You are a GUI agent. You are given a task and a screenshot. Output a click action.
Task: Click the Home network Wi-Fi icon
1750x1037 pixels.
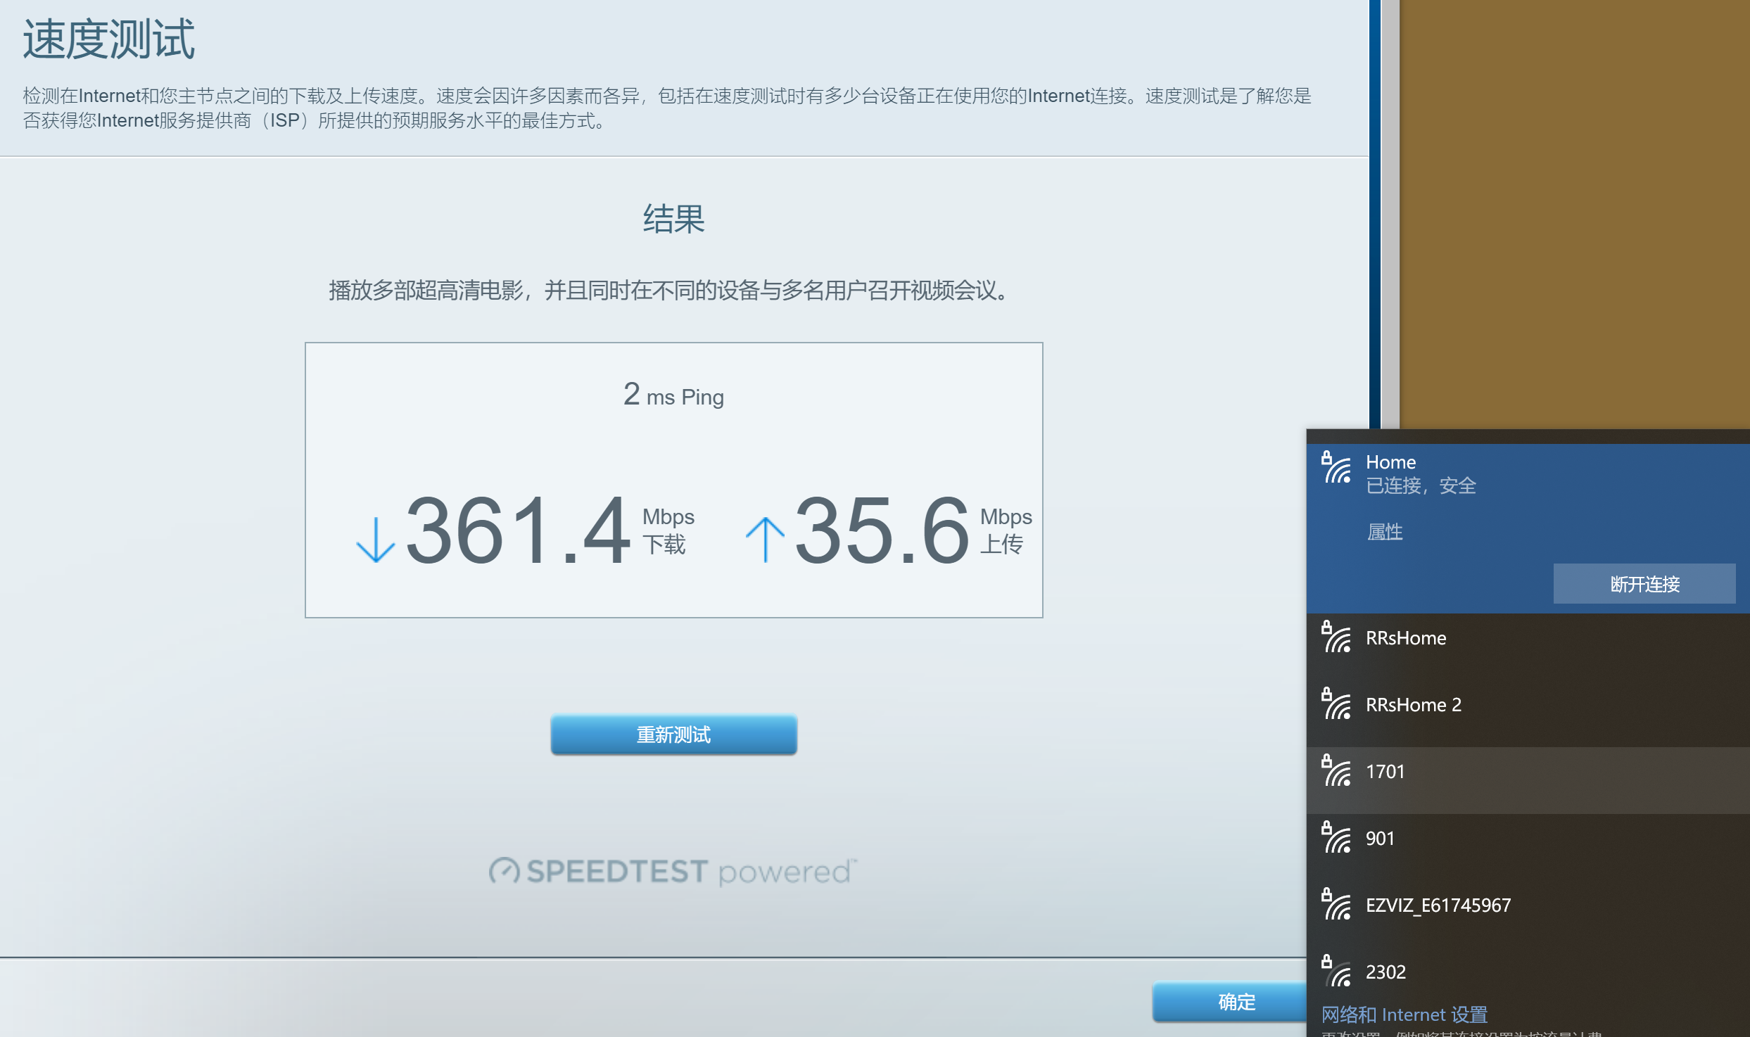[x=1336, y=469]
